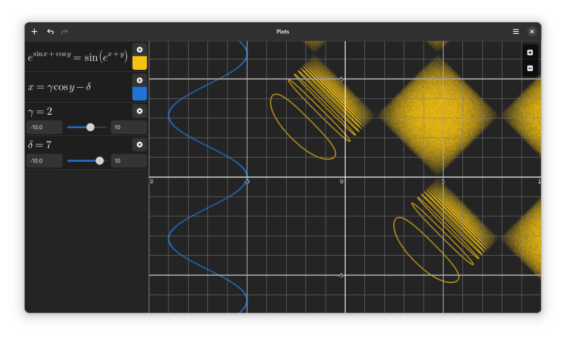
Task: Delete the x = γcos y − δ formula
Action: point(140,80)
